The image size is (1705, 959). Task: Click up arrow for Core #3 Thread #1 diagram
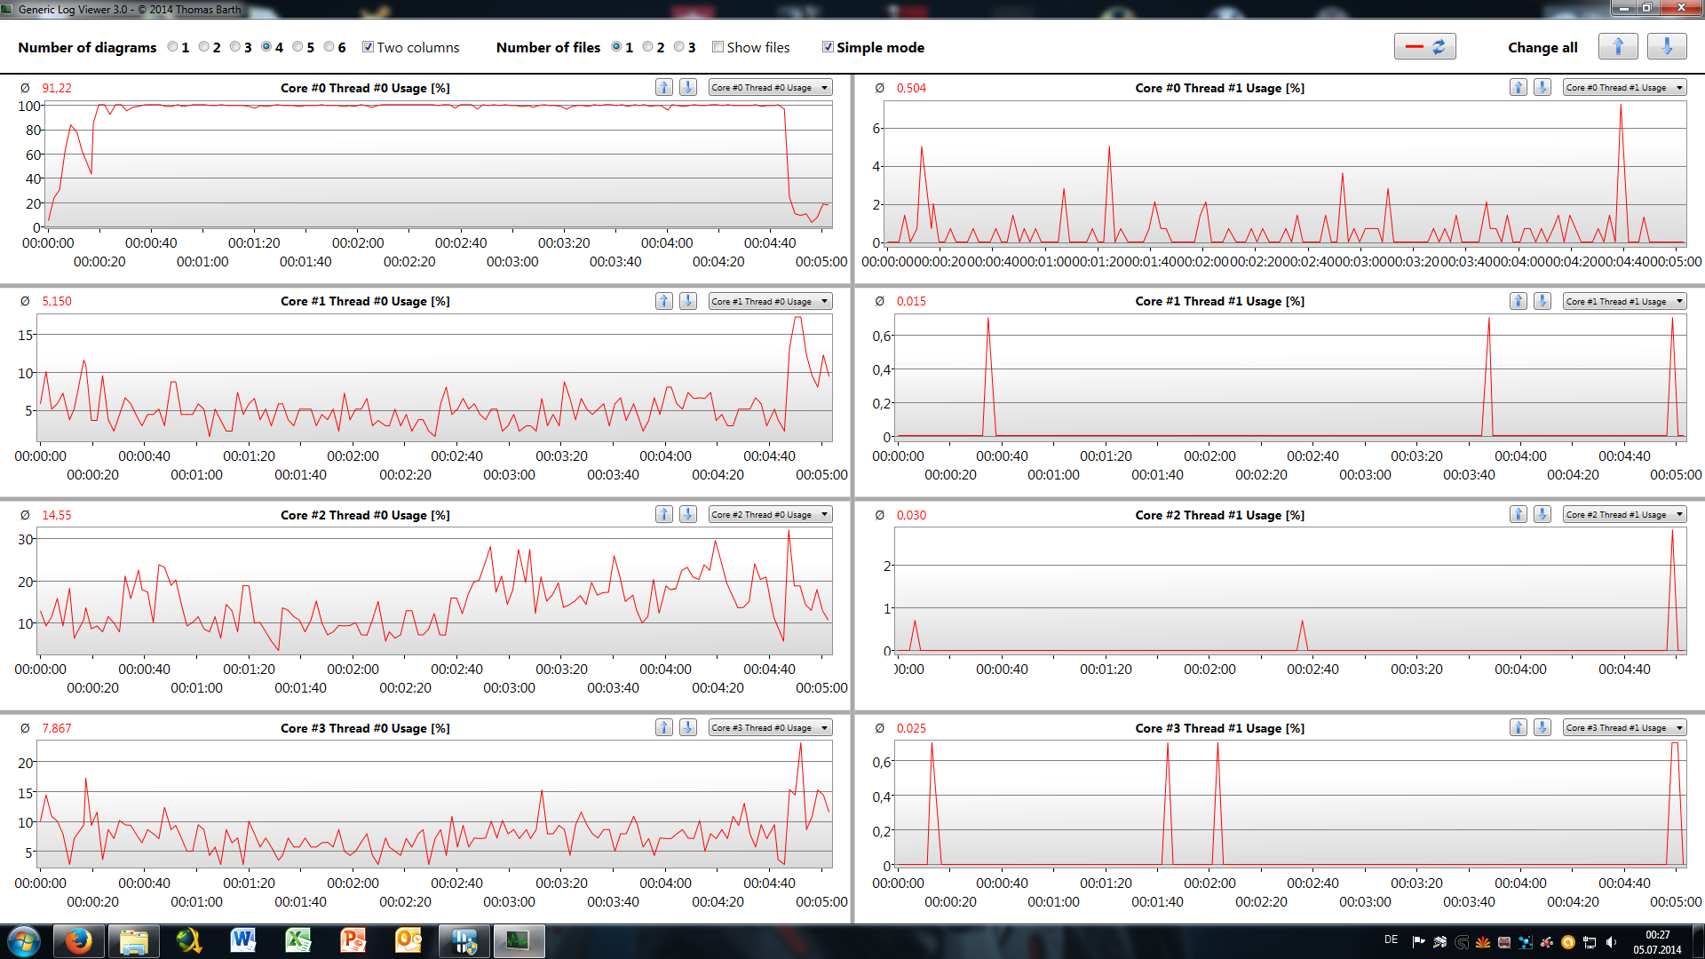coord(1519,727)
